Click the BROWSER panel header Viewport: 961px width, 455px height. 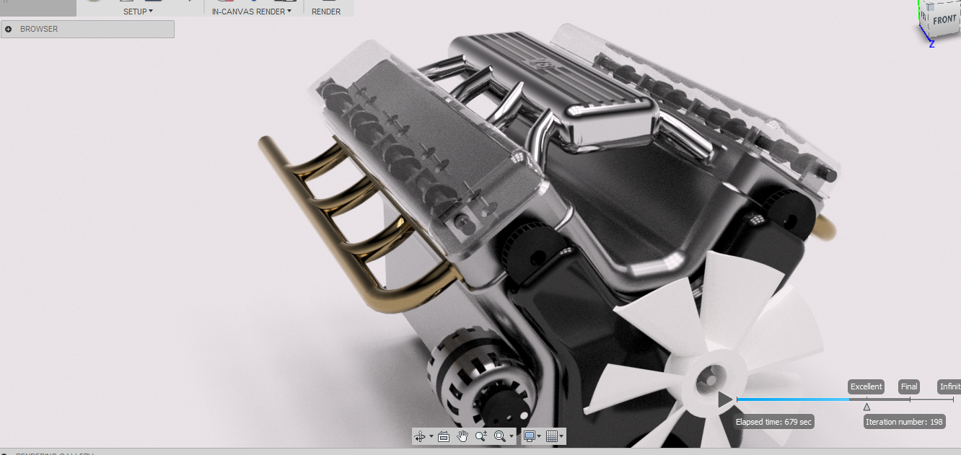pyautogui.click(x=87, y=30)
